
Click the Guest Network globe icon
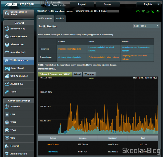[7, 37]
